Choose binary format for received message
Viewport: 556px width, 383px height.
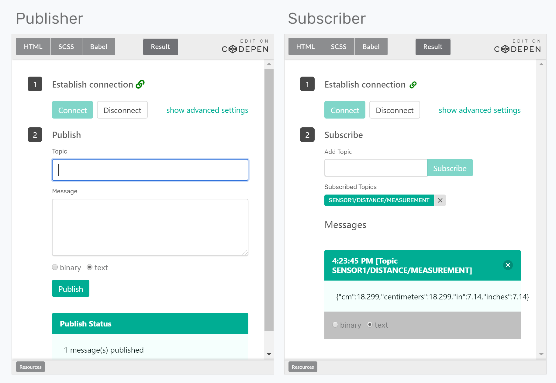point(335,325)
